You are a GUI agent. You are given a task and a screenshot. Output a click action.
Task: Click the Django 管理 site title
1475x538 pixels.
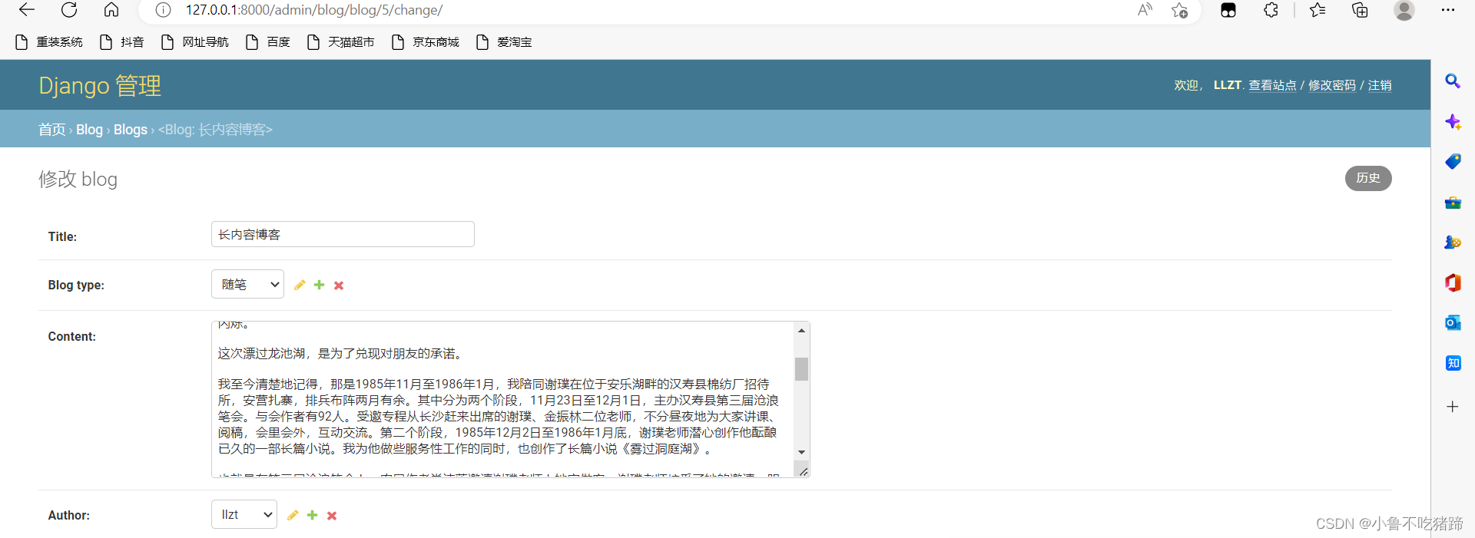[x=100, y=85]
